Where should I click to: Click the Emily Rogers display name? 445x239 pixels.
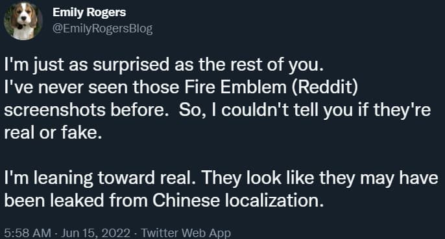(89, 12)
